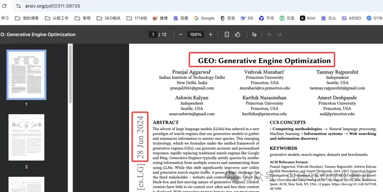
Task: Open site information icon beside URL
Action: pos(19,6)
